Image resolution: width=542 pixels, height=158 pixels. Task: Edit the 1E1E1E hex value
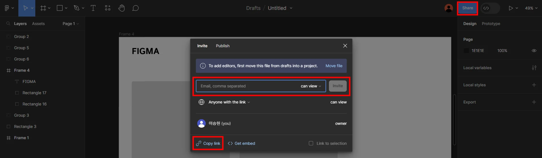[478, 51]
